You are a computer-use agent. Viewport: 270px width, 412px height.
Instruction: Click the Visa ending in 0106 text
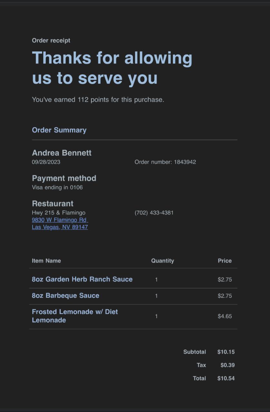pos(57,187)
